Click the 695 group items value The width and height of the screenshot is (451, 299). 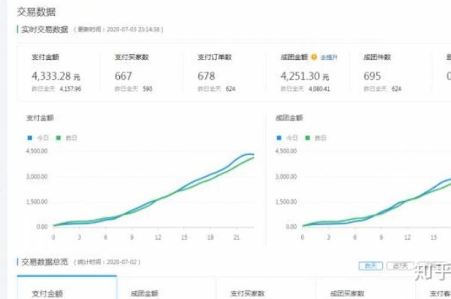point(372,76)
